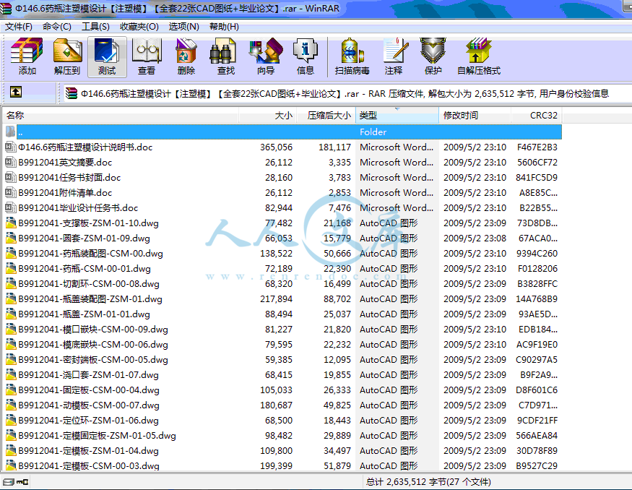632x490 pixels.
Task: Click CRC32 value F467E2B3
Action: (x=537, y=147)
